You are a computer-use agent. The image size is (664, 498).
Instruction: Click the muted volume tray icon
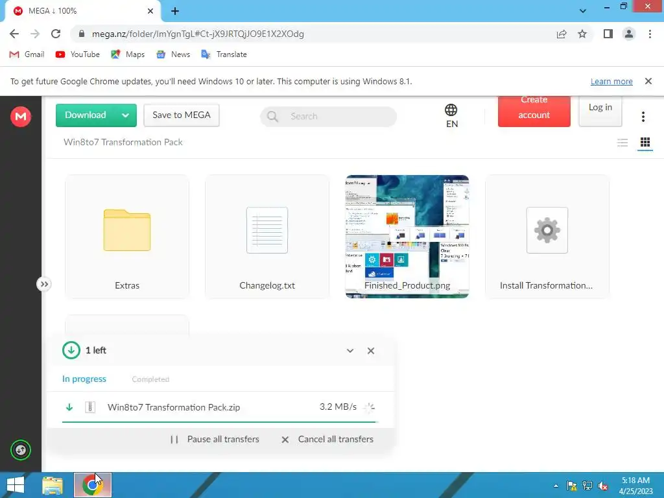[x=602, y=486]
